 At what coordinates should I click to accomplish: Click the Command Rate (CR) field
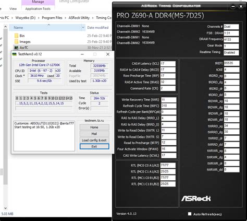click(168, 88)
